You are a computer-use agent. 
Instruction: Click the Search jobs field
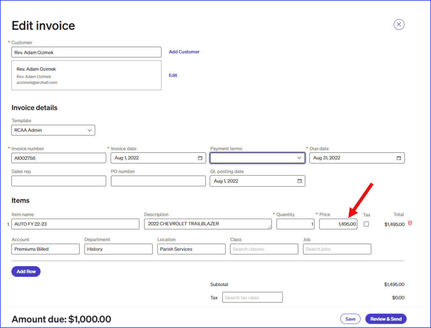337,249
